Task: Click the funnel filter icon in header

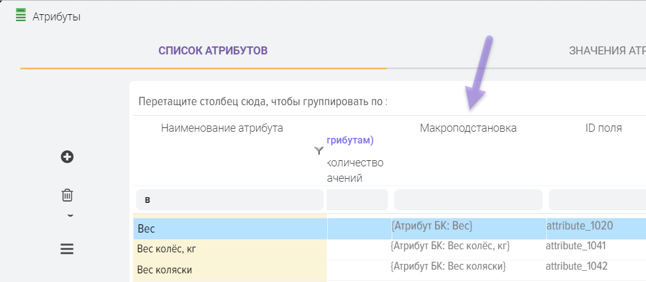Action: coord(319,150)
